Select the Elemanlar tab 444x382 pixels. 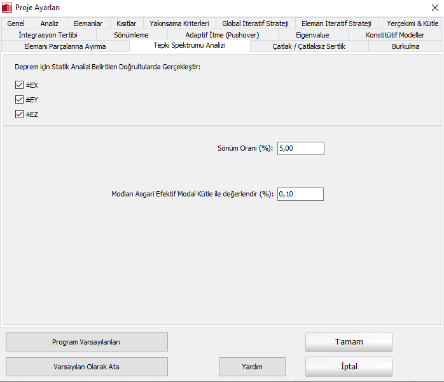[x=88, y=24]
